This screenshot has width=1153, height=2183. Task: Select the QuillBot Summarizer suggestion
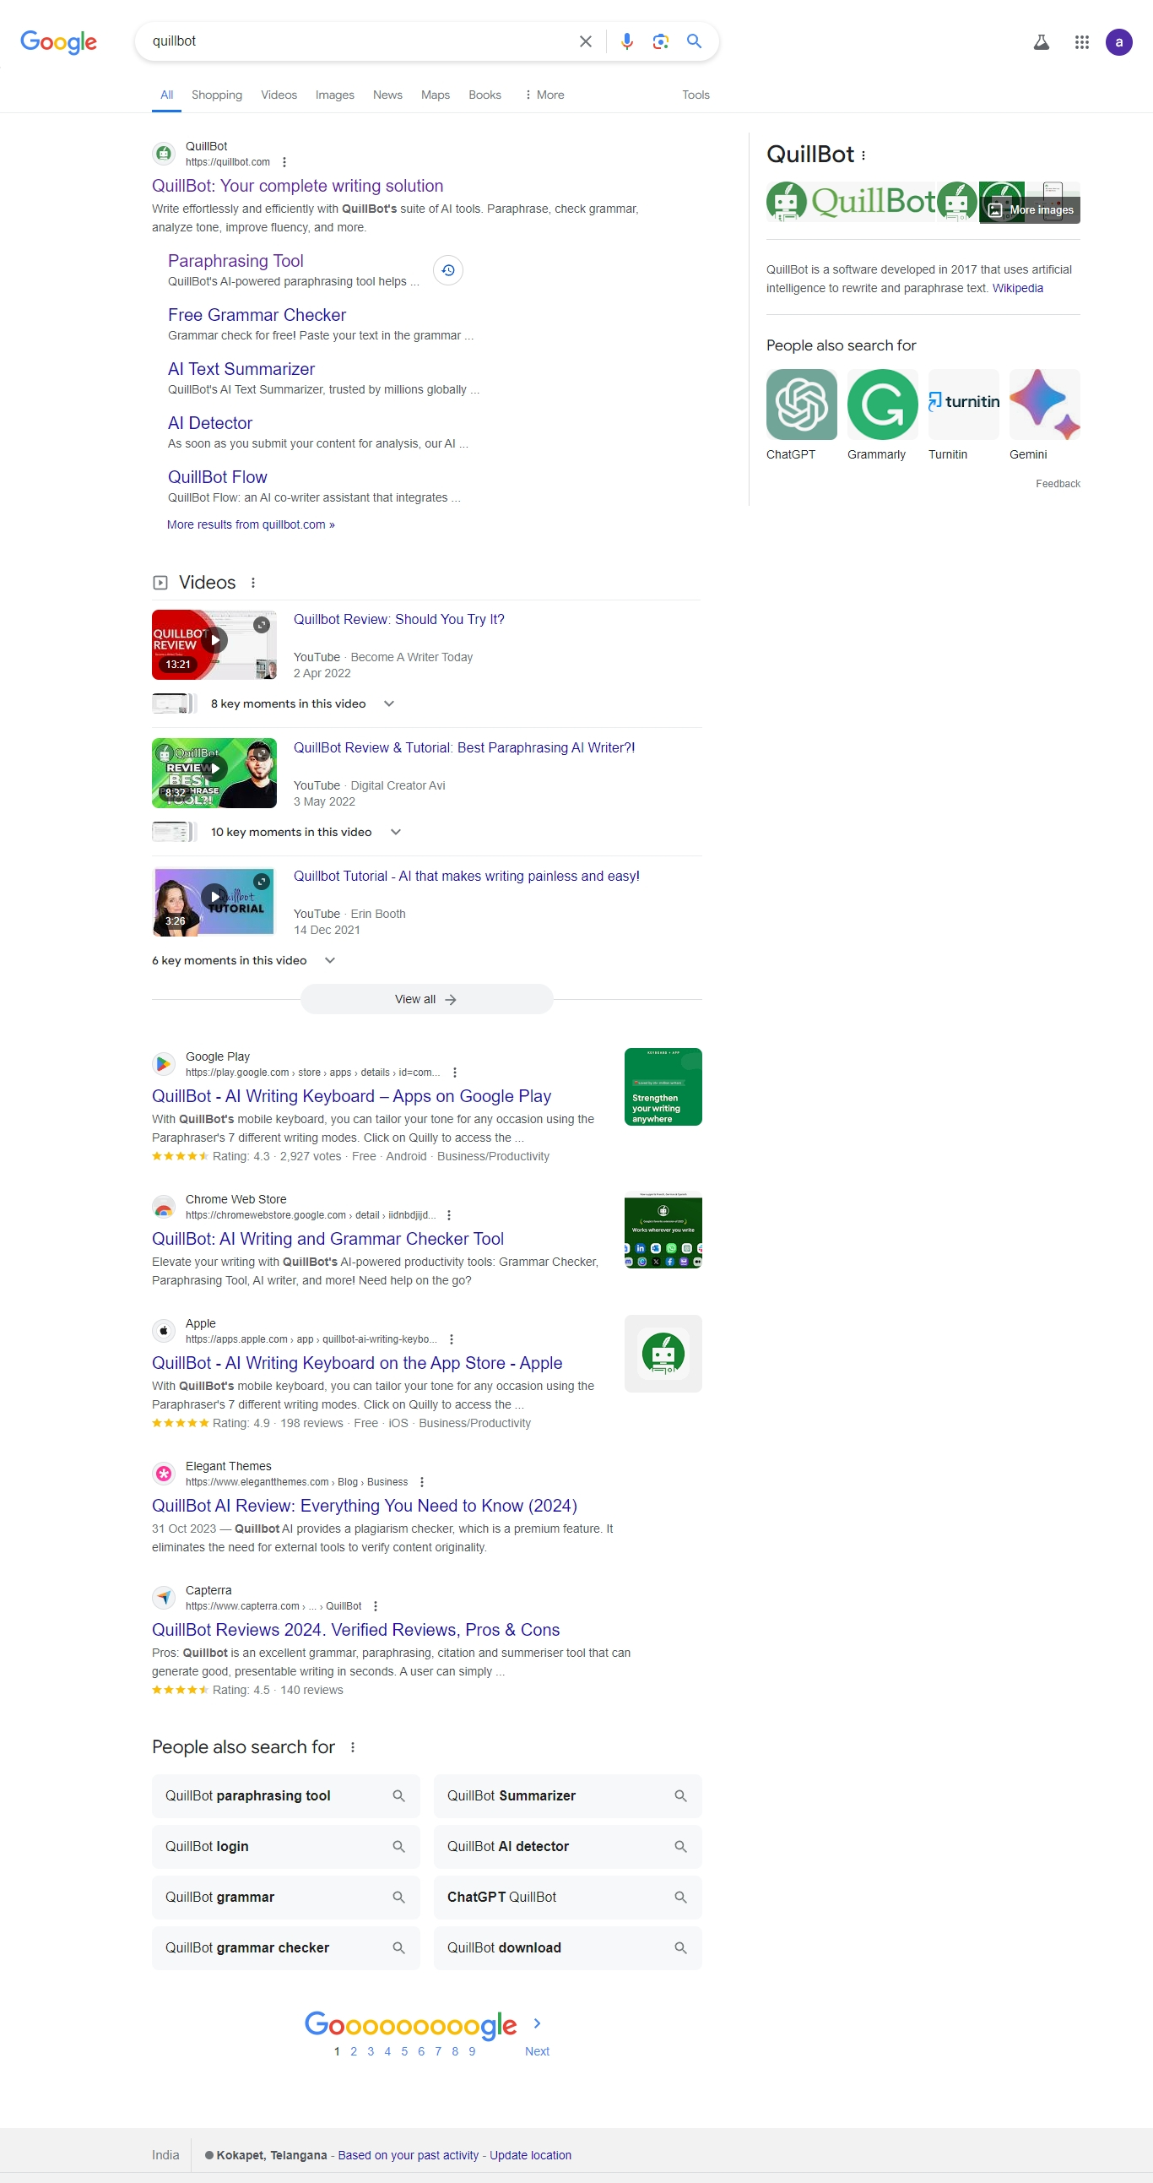click(x=567, y=1795)
